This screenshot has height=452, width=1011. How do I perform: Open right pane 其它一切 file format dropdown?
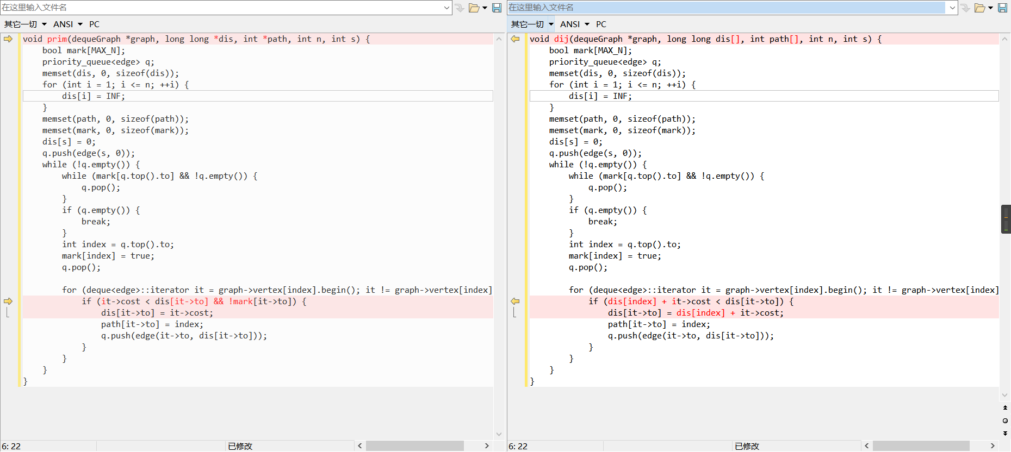[532, 24]
